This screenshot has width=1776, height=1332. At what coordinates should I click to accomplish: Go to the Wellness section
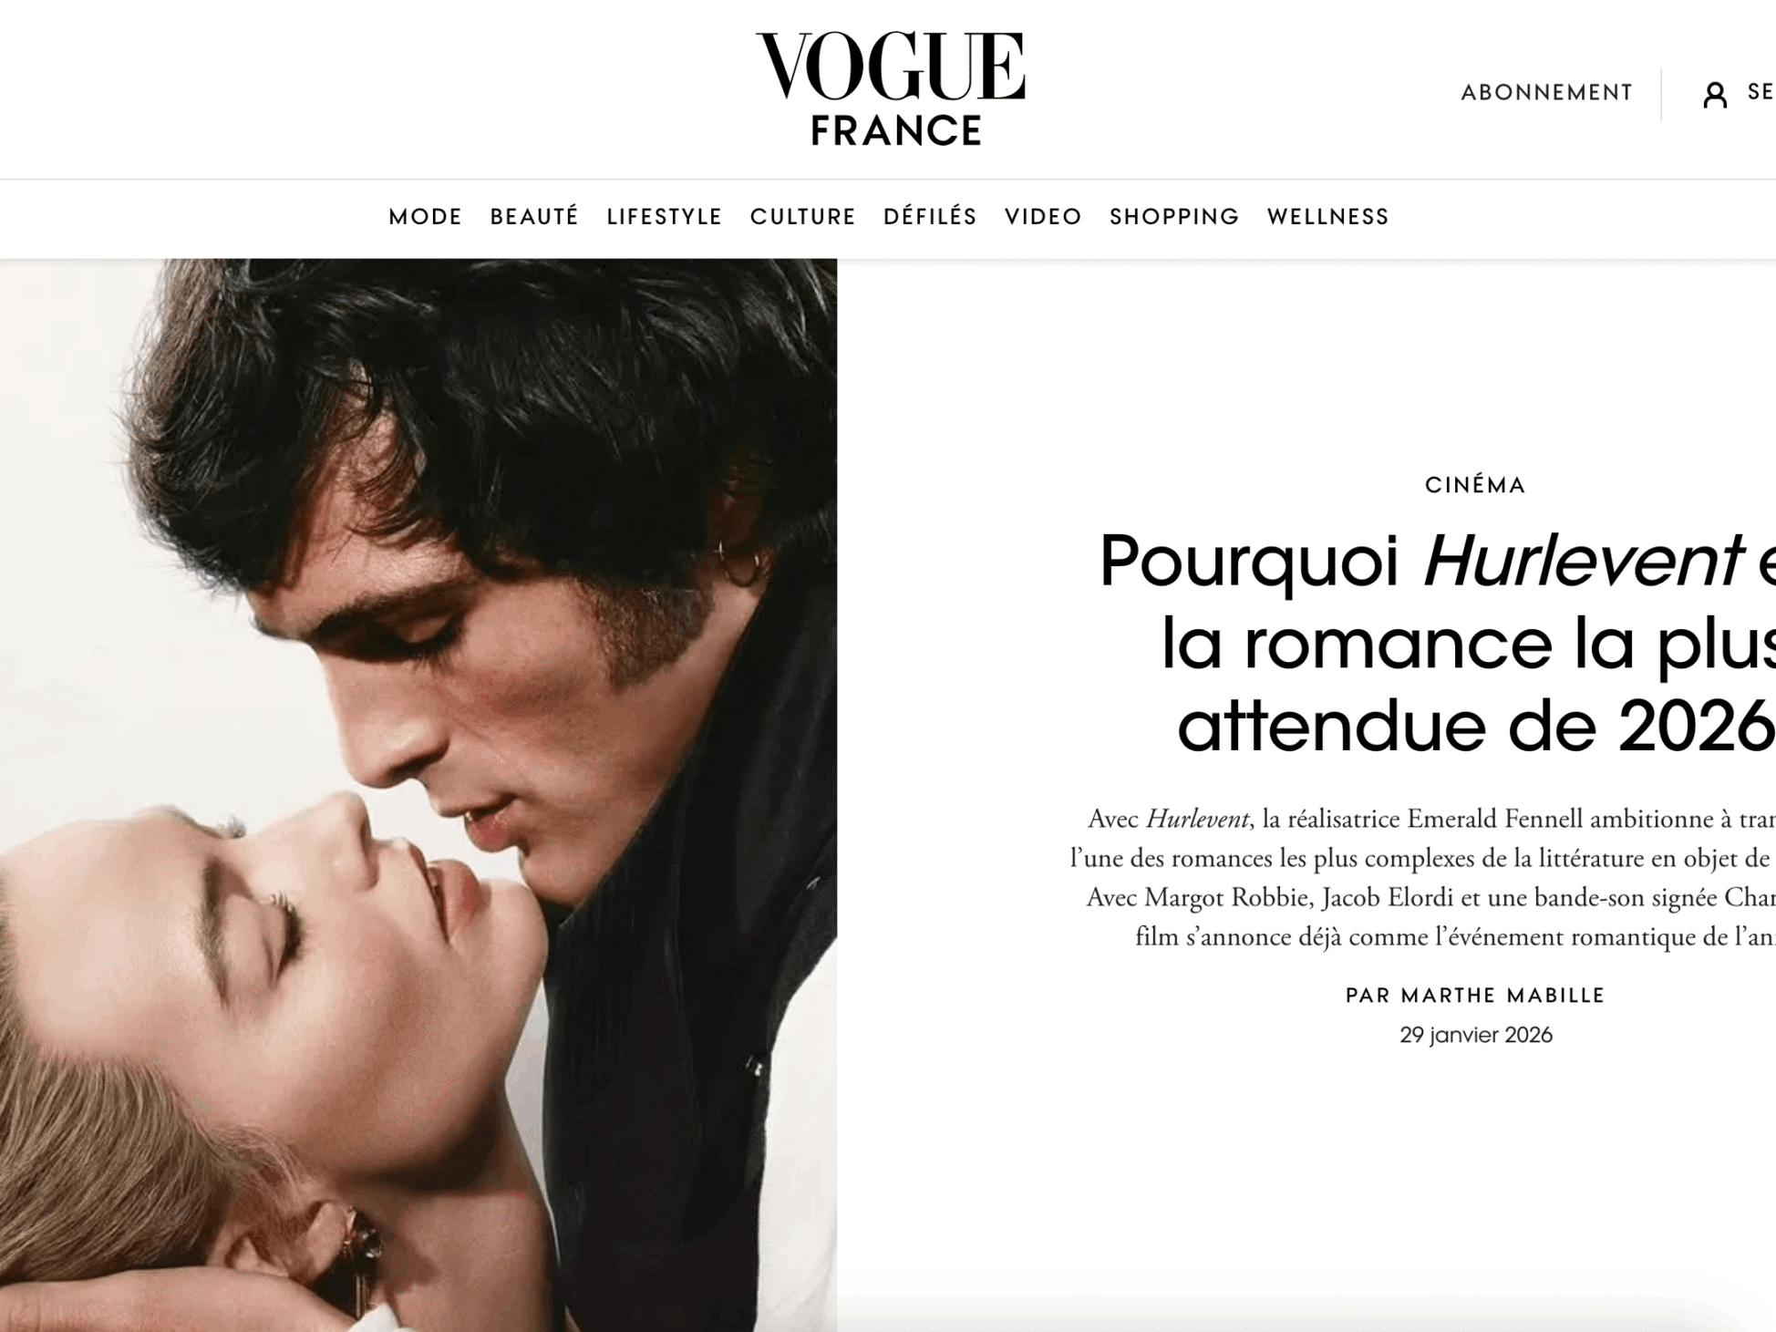click(1328, 217)
